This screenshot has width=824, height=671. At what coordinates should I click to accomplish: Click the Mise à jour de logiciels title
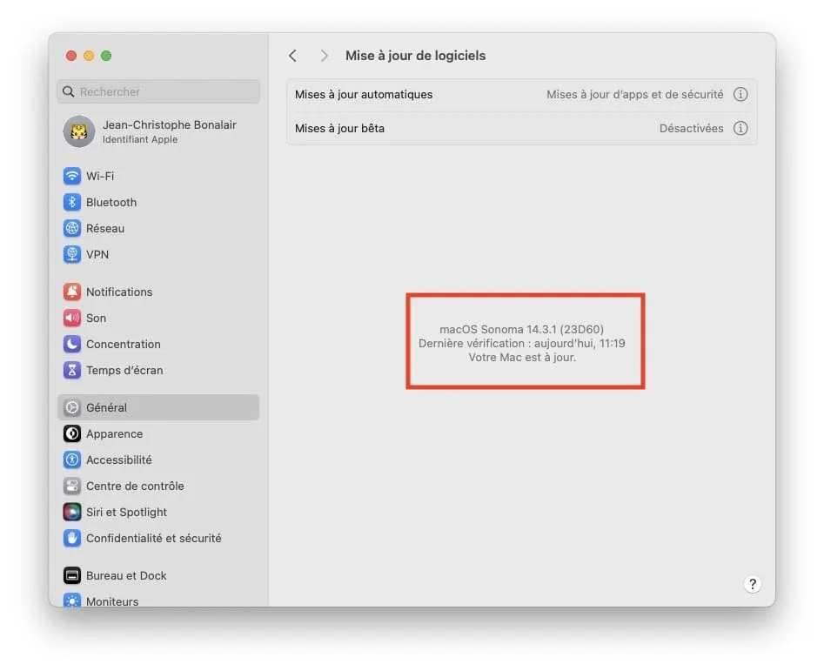coord(415,56)
